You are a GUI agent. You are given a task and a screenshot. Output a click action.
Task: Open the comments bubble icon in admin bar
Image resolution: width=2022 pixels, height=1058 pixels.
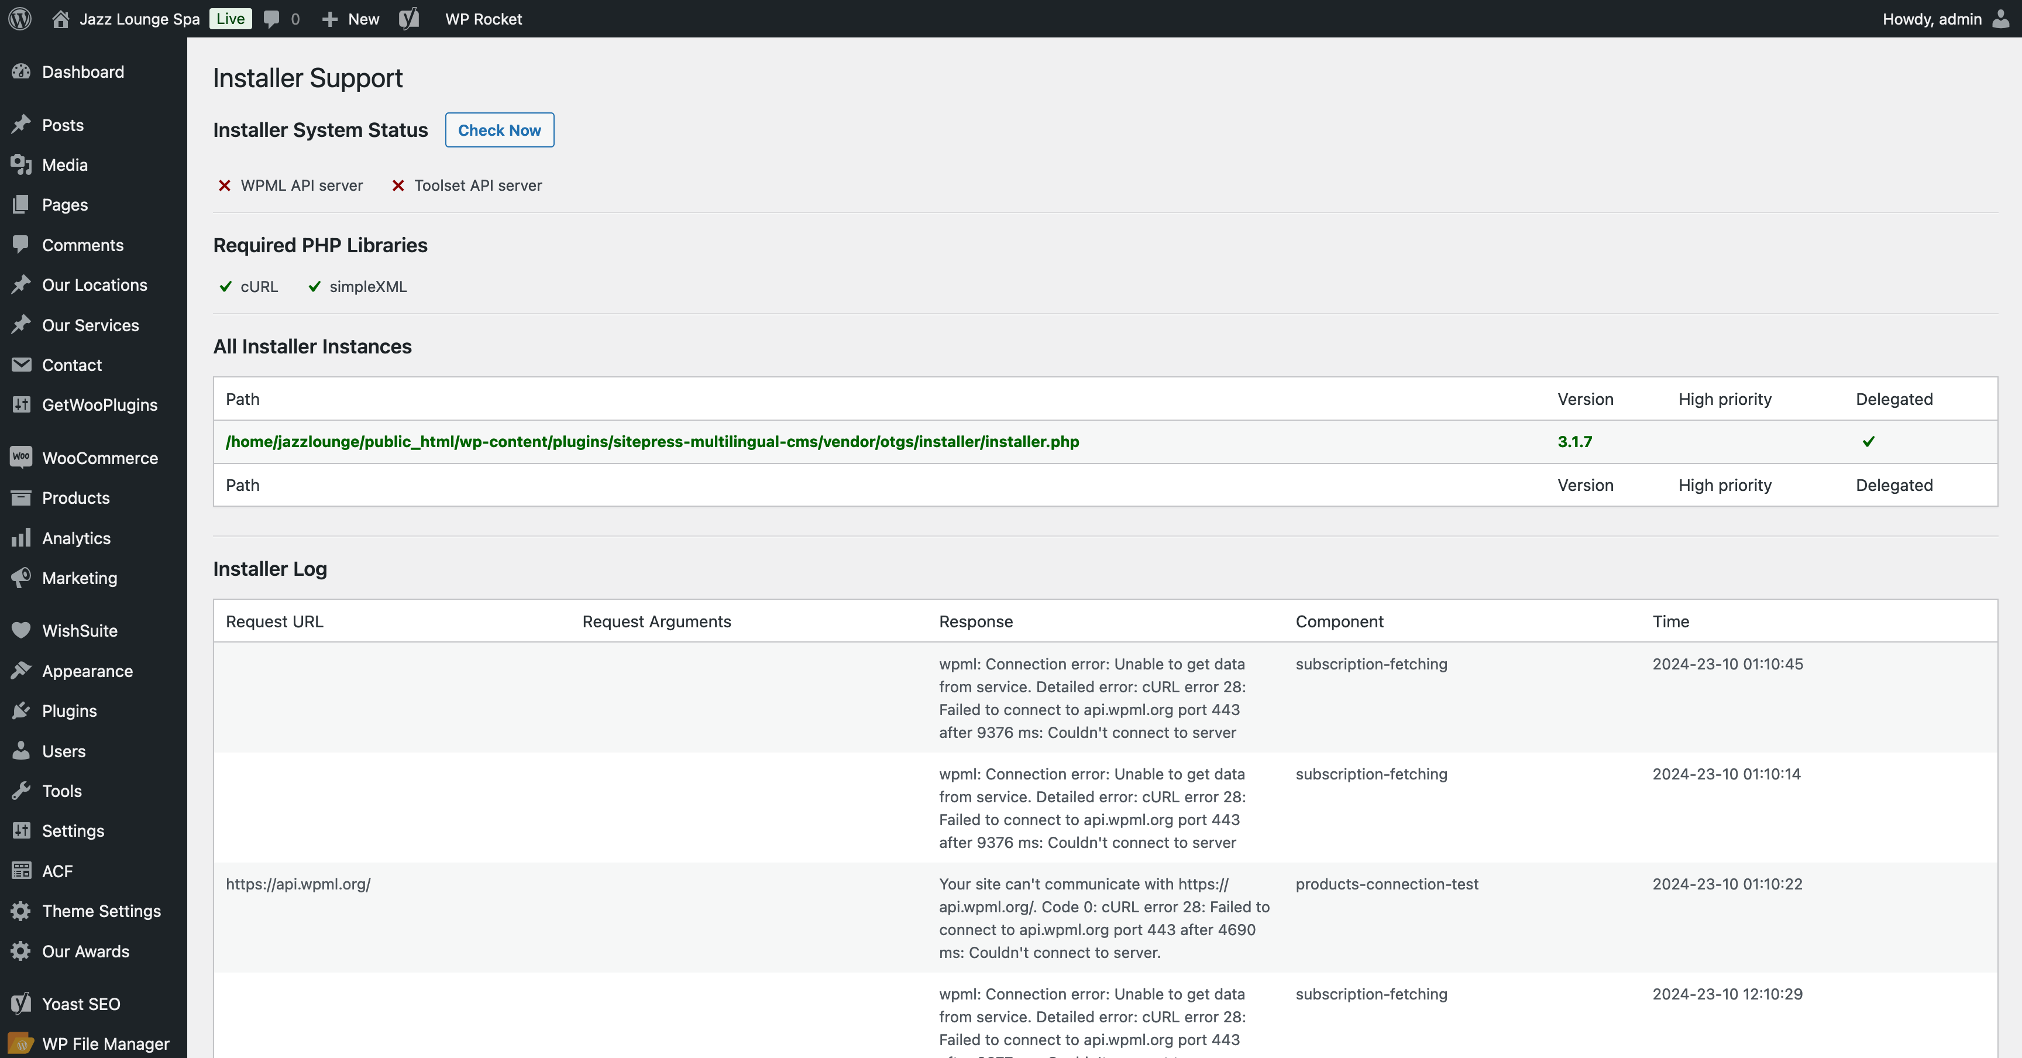click(x=271, y=19)
